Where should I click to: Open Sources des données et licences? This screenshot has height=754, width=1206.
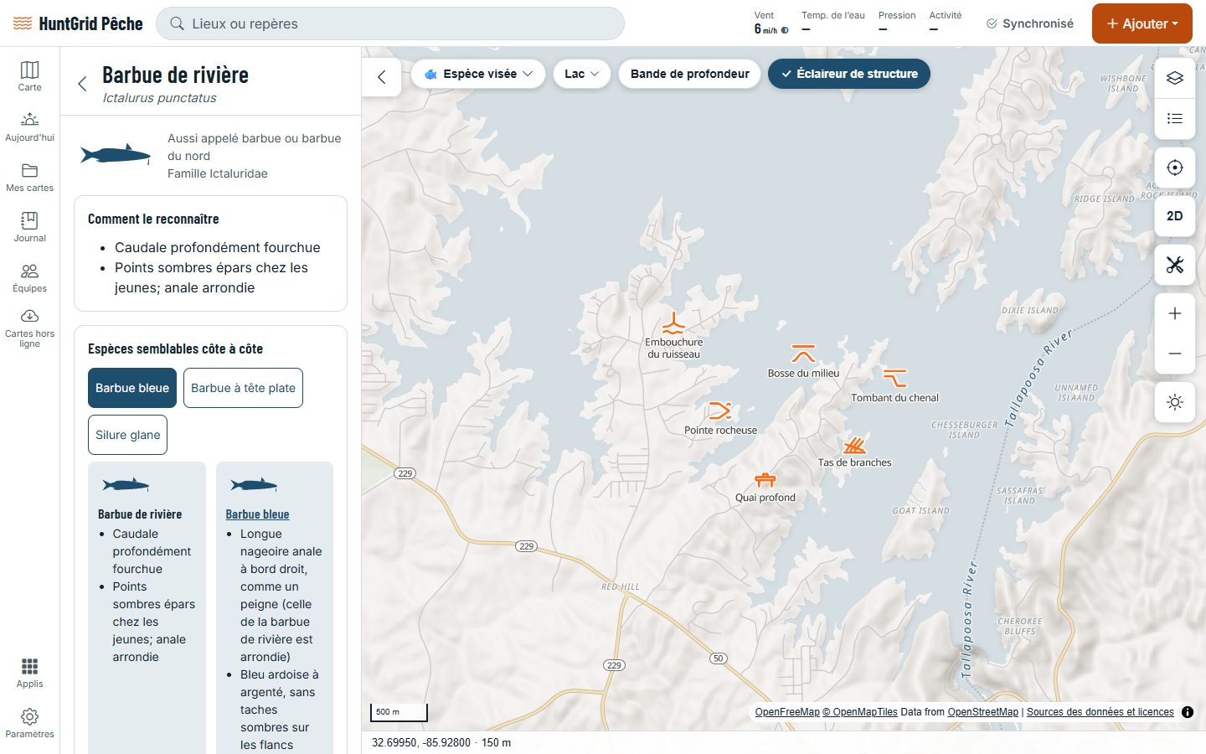pyautogui.click(x=1100, y=712)
